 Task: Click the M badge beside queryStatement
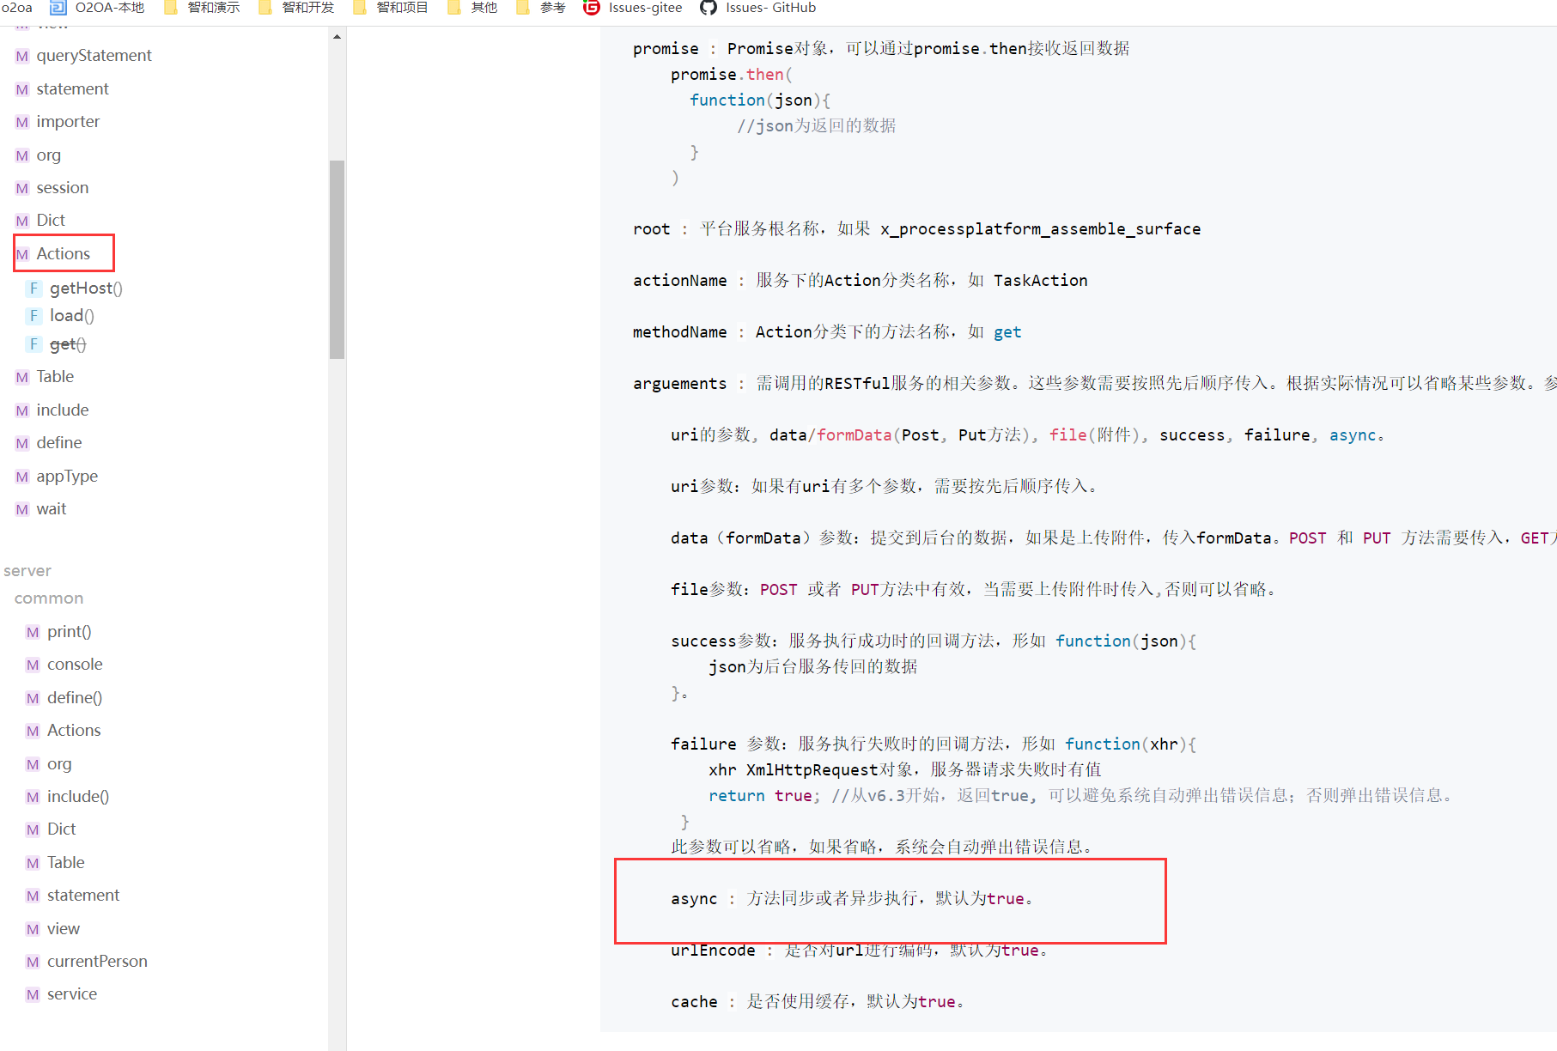pyautogui.click(x=22, y=57)
